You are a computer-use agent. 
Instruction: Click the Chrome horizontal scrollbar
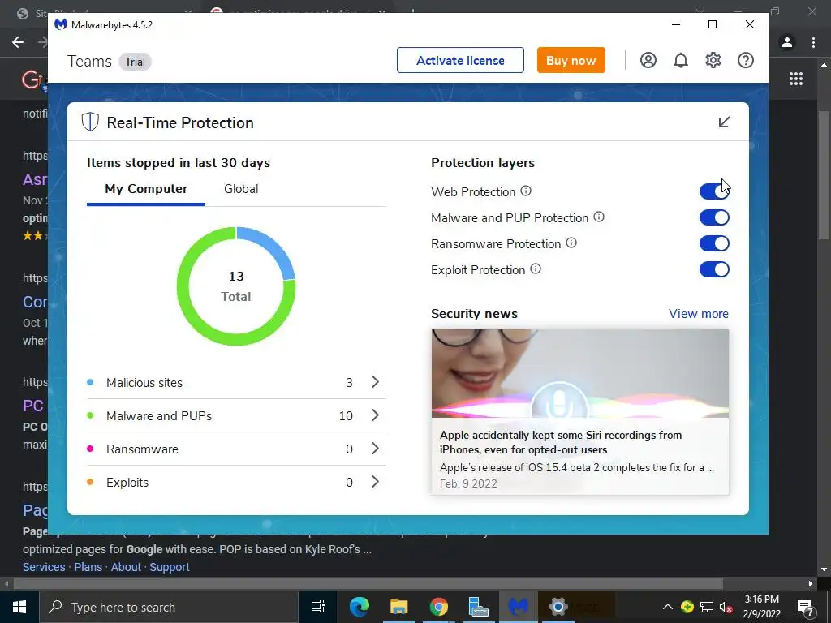pos(368,584)
